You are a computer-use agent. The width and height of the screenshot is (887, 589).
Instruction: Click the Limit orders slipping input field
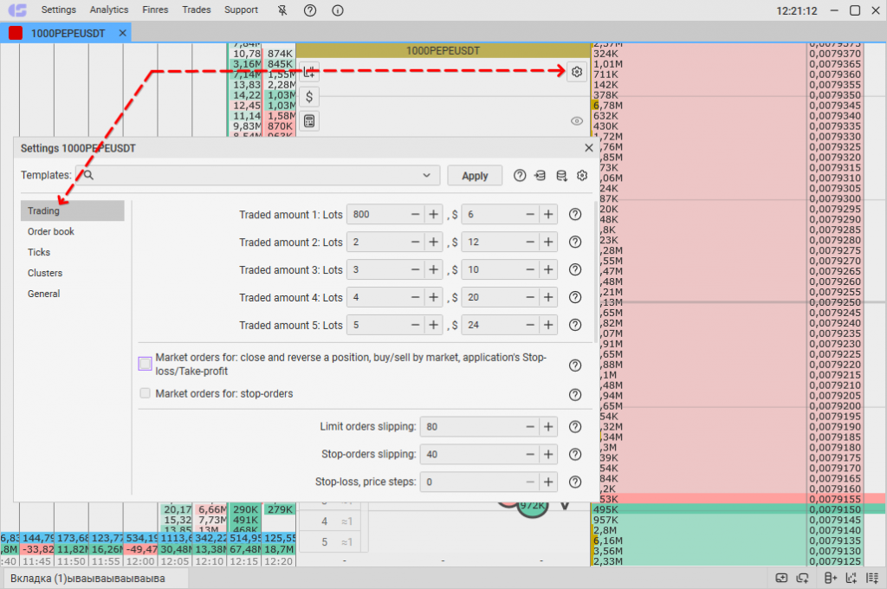[471, 427]
